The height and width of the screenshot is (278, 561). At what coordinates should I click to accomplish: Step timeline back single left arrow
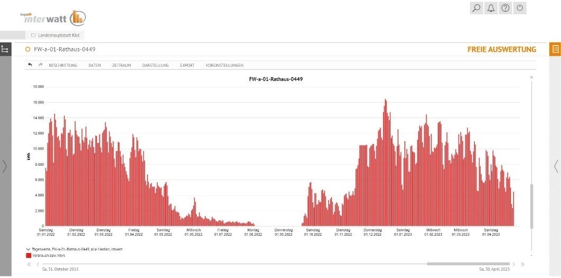(38, 264)
